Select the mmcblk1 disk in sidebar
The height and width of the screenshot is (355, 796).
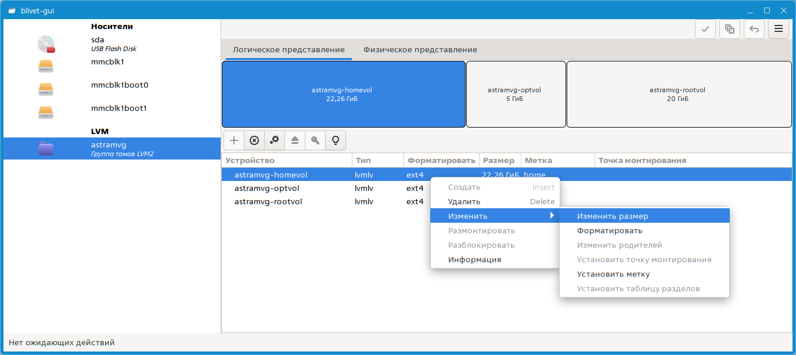coord(107,62)
